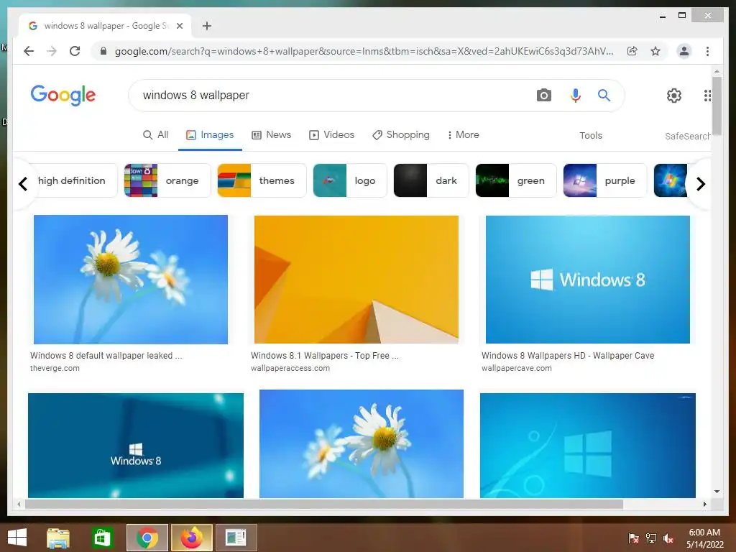The image size is (736, 552).
Task: Launch the Windows Store taskbar icon
Action: point(102,538)
